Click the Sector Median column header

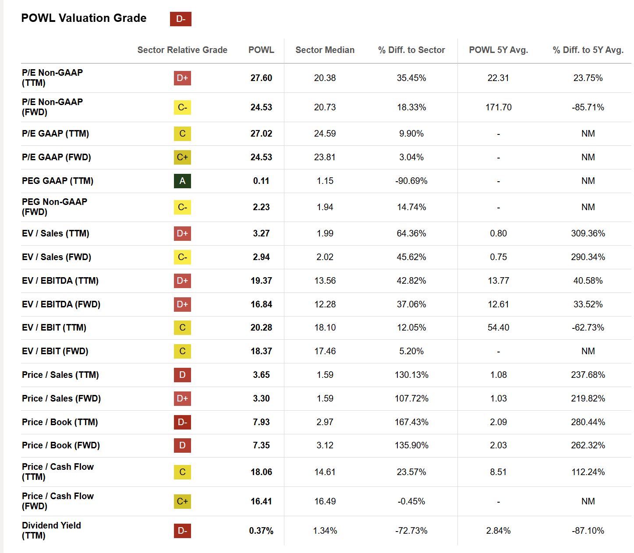325,50
